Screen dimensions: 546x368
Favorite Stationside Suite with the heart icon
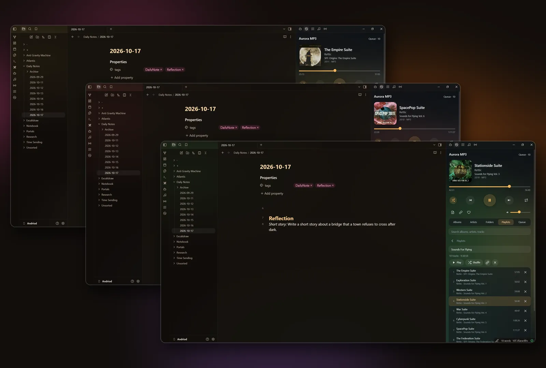click(x=469, y=212)
